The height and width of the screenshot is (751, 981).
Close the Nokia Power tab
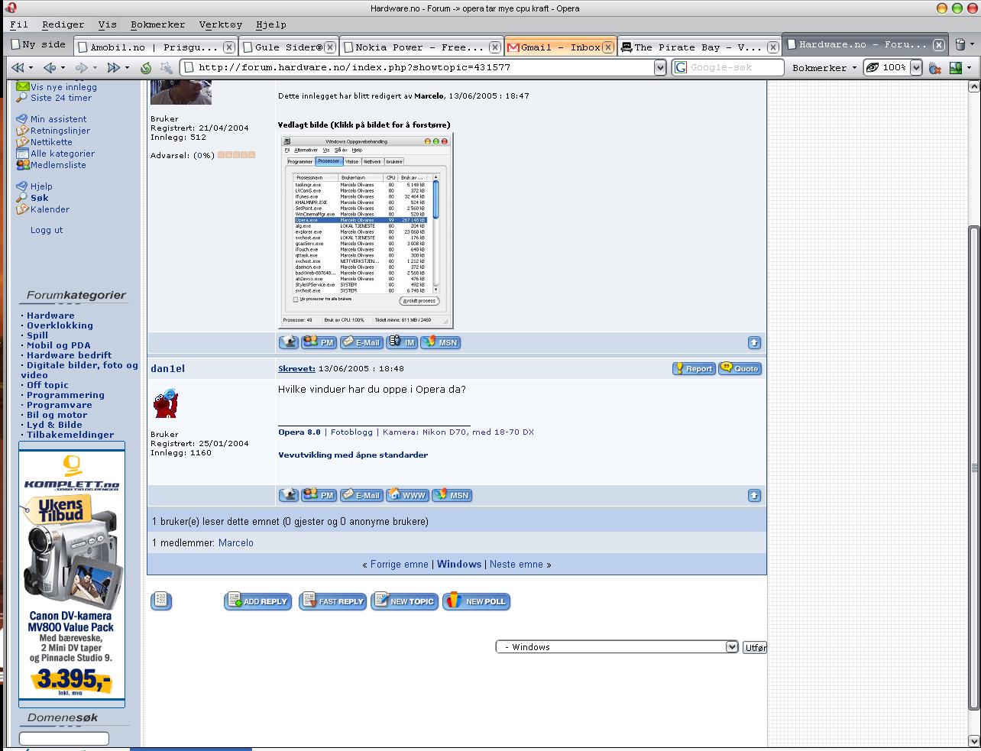494,47
